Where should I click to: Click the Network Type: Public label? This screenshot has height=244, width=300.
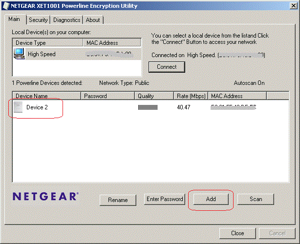click(x=124, y=83)
